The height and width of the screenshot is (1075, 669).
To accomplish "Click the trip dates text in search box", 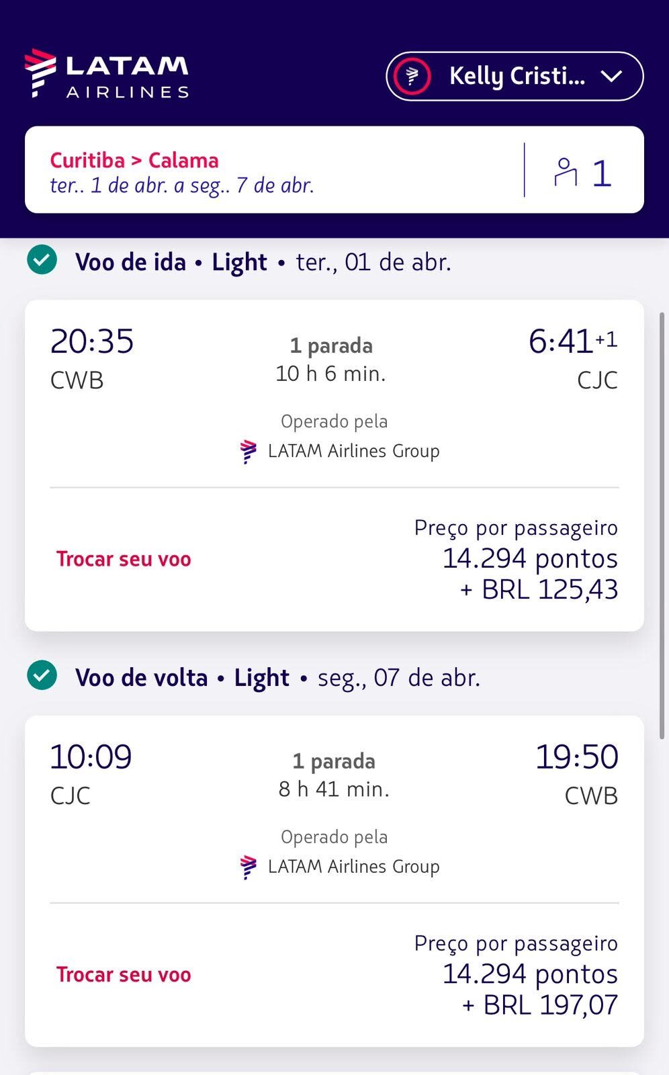I will pyautogui.click(x=182, y=185).
